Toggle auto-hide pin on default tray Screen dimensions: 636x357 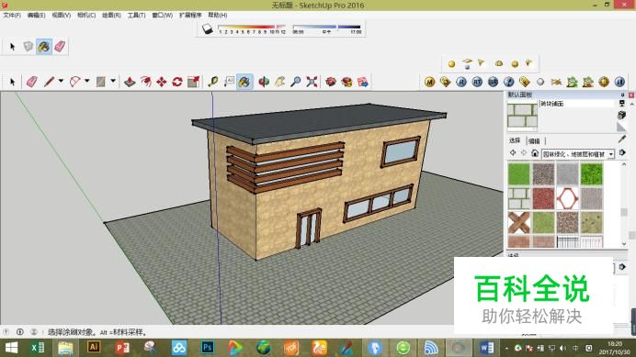[622, 95]
